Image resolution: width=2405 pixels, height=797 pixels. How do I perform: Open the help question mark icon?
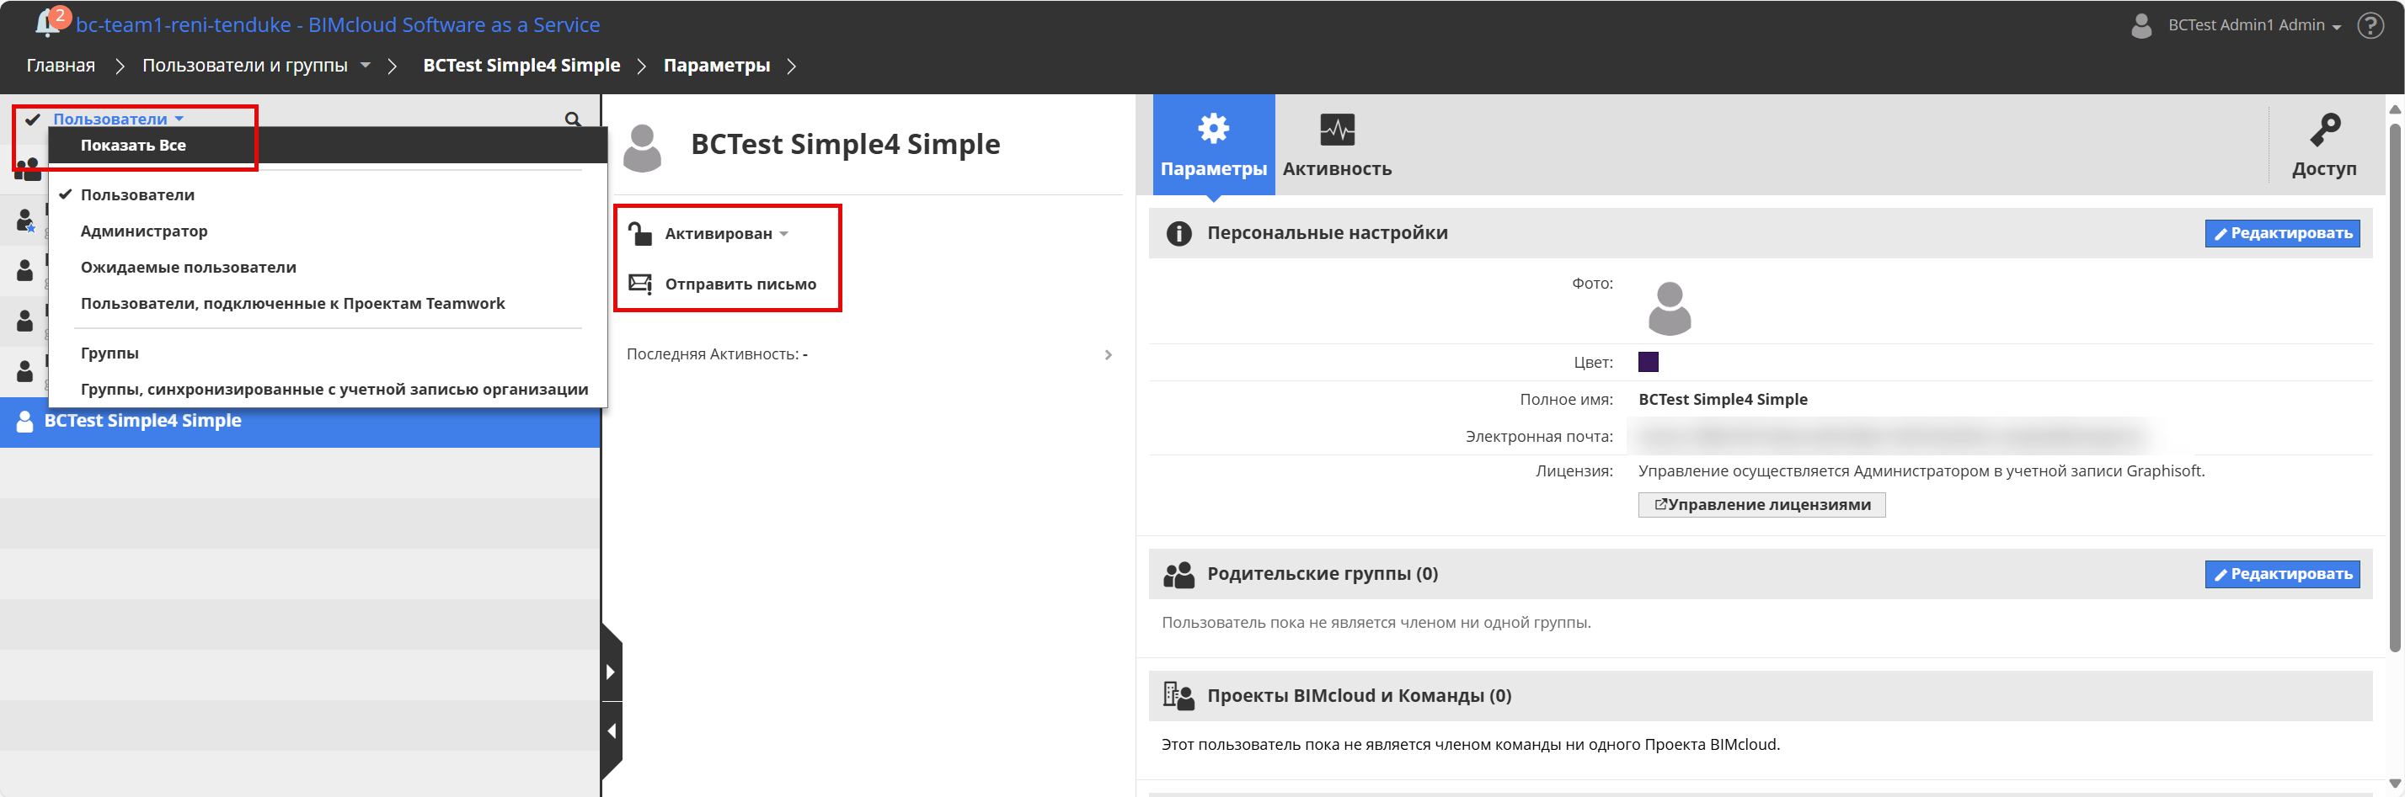pos(2370,25)
